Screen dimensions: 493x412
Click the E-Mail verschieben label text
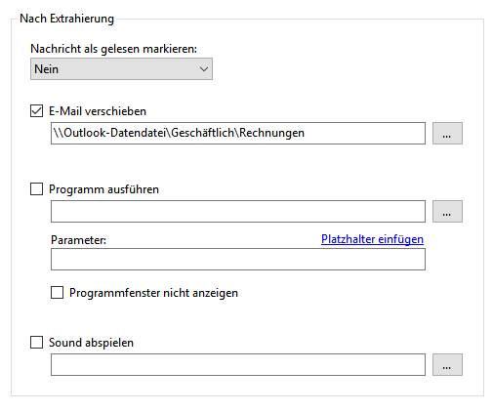pyautogui.click(x=98, y=111)
